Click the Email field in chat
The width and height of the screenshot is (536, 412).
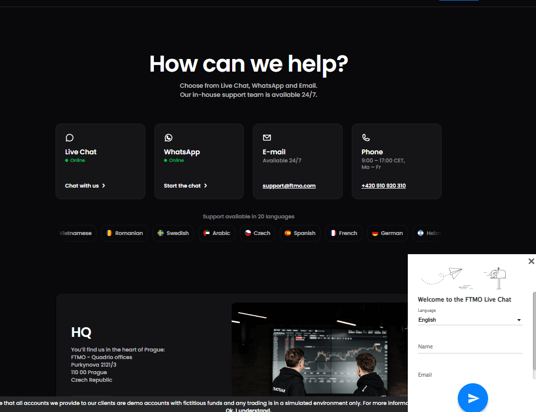point(470,375)
